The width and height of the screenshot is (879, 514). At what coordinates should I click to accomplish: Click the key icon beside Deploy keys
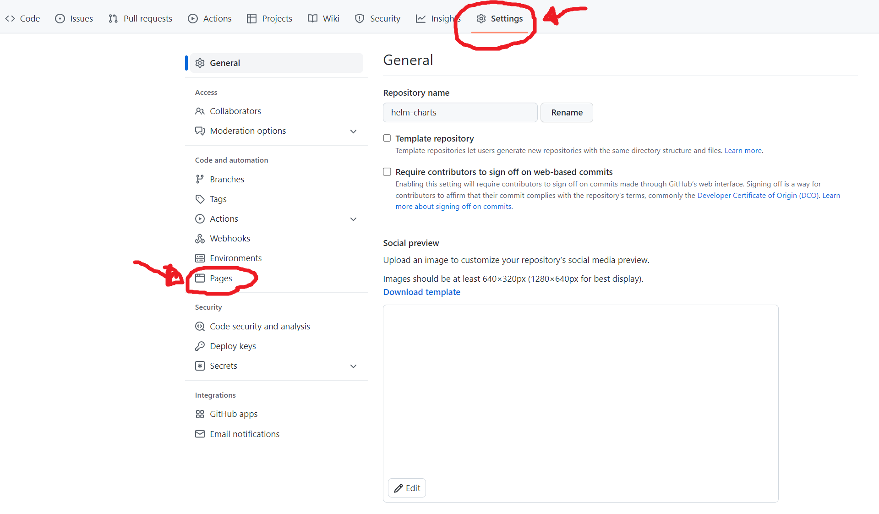tap(200, 346)
